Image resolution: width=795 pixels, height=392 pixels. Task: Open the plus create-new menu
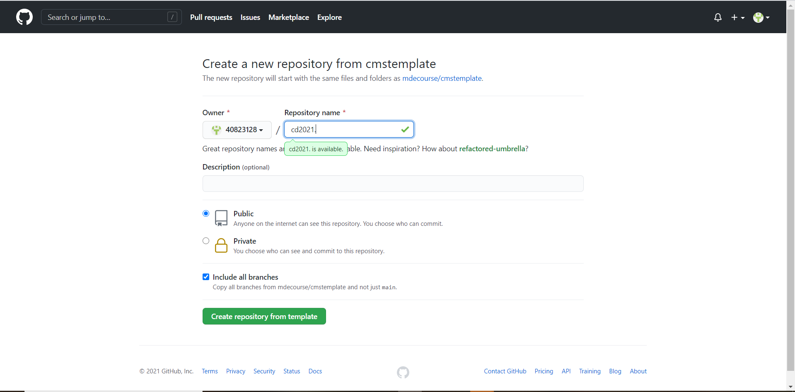tap(738, 17)
